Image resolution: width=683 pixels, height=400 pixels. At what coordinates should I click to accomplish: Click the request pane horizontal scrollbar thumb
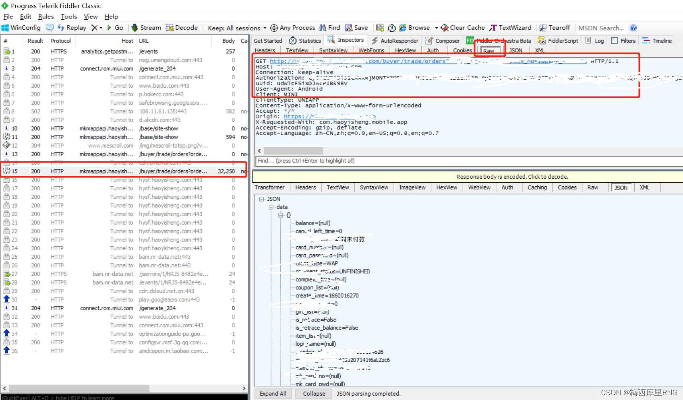293,151
